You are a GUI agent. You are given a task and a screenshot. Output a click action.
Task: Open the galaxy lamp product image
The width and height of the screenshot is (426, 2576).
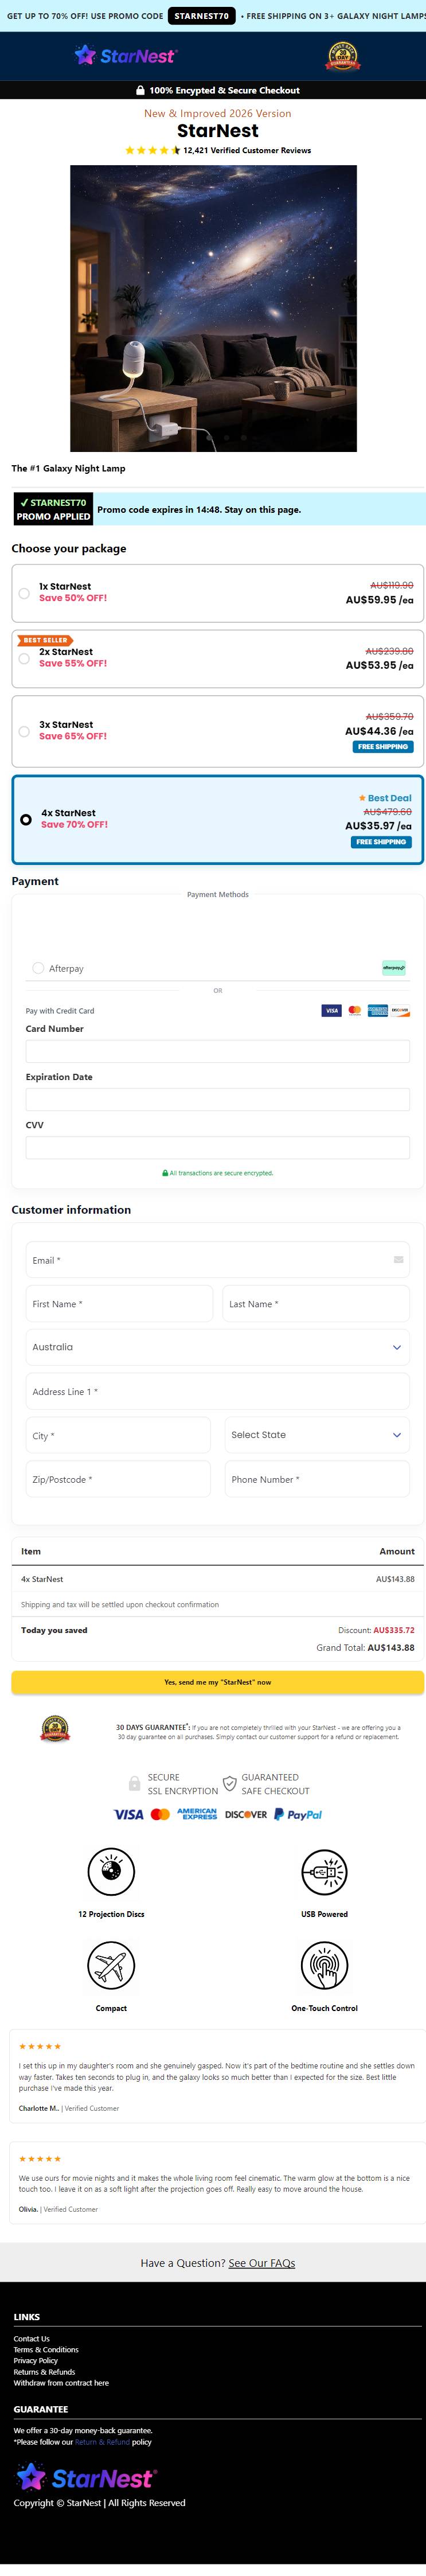(213, 308)
